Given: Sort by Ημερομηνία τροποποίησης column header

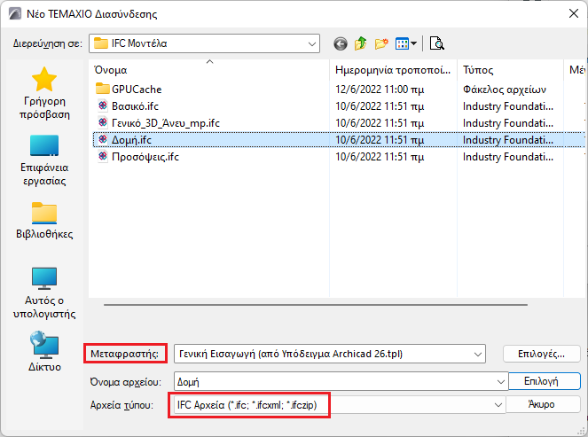Looking at the screenshot, I should point(394,70).
